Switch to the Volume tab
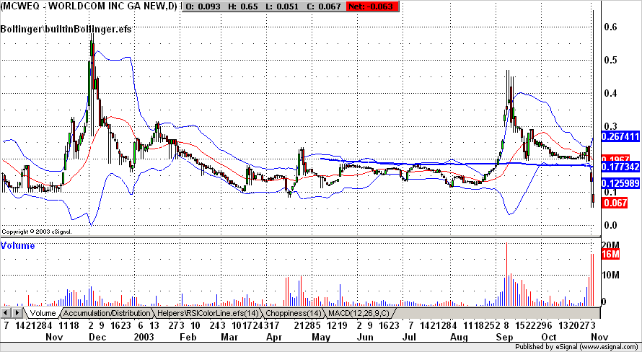Screen dimensions: 642x352 (43, 313)
